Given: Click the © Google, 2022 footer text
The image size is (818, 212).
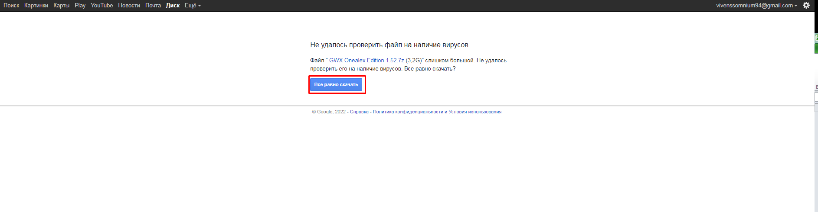Looking at the screenshot, I should point(329,112).
